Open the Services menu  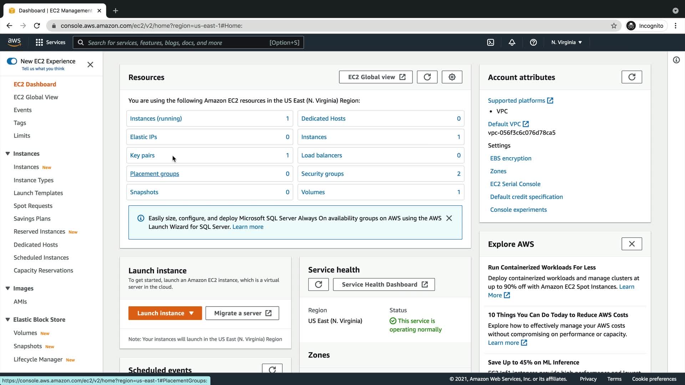(x=51, y=42)
